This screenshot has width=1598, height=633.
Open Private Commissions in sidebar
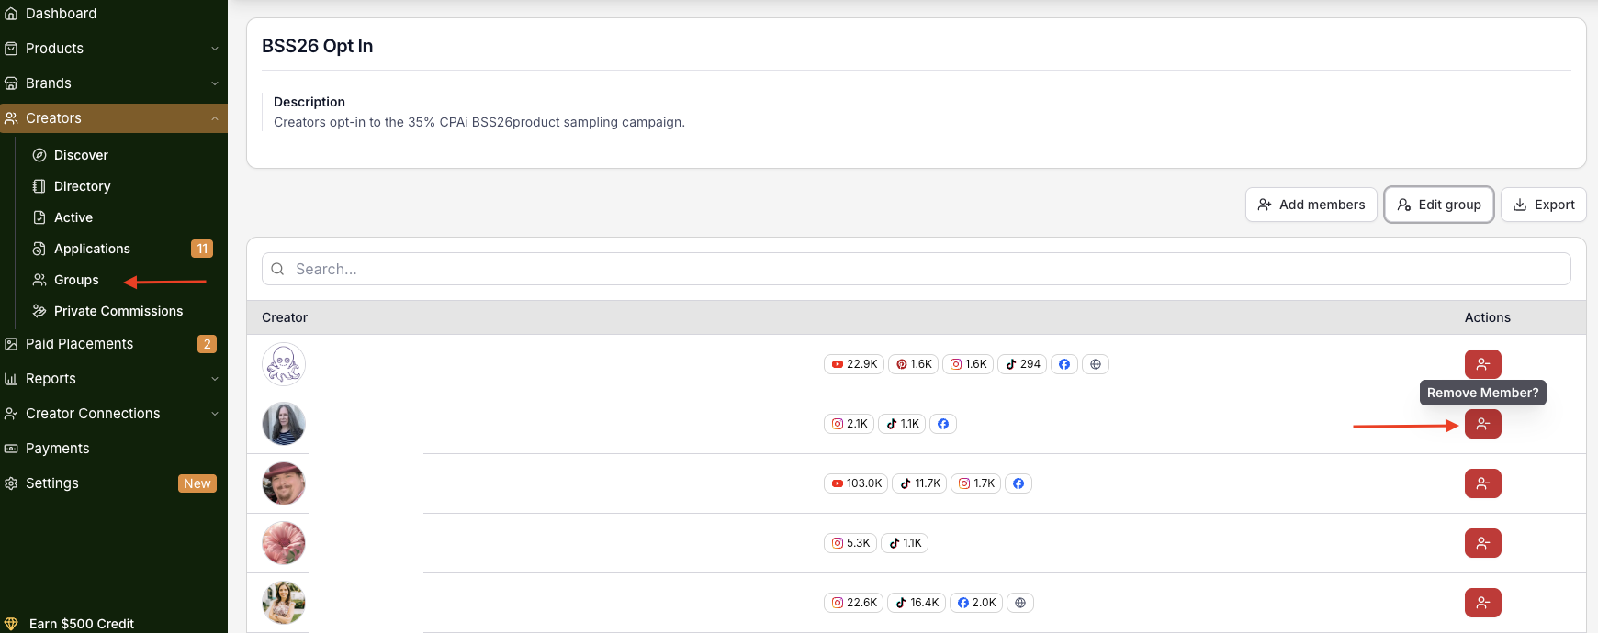pyautogui.click(x=118, y=311)
